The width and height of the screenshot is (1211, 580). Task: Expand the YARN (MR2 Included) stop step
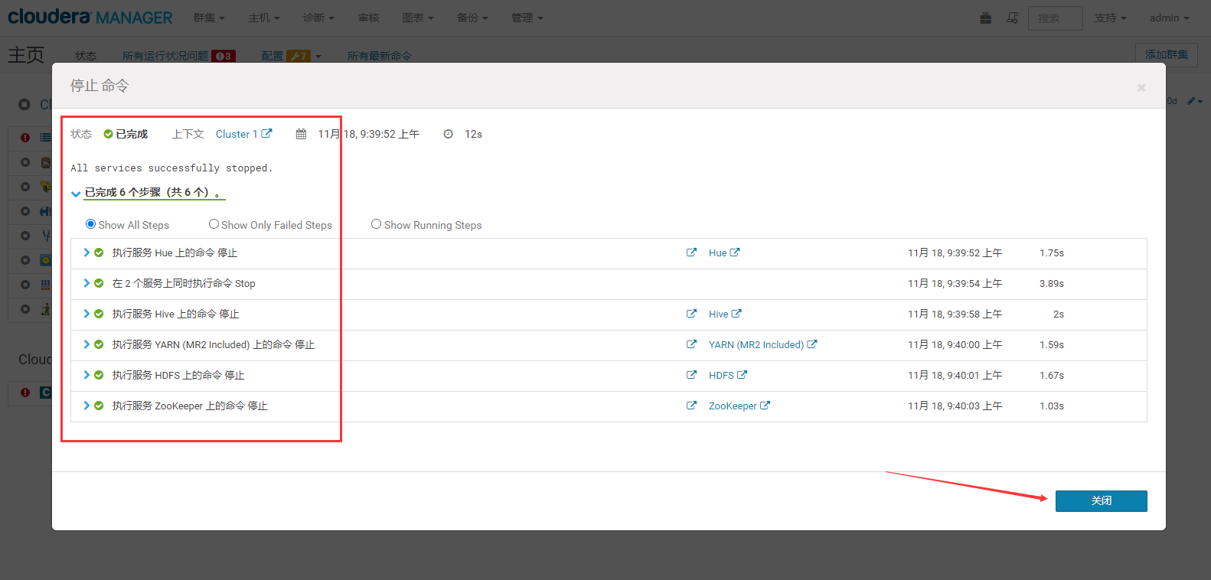coord(86,344)
